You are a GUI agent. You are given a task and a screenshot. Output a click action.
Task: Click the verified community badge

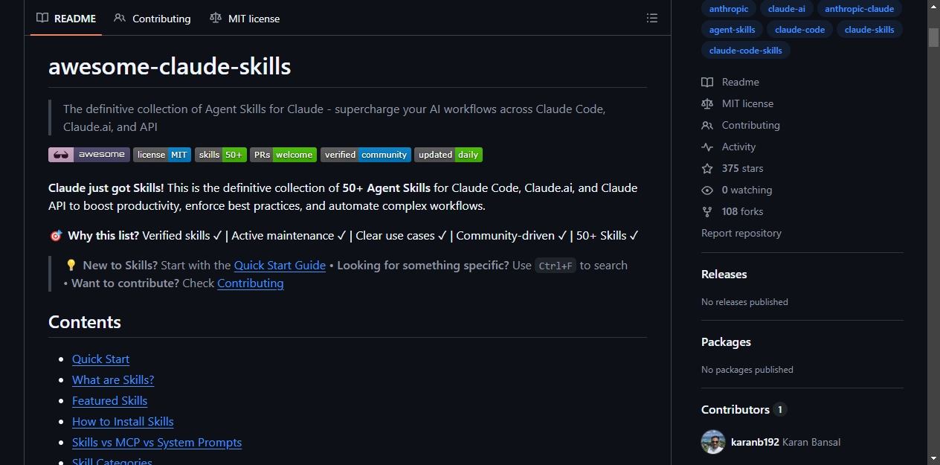click(366, 155)
